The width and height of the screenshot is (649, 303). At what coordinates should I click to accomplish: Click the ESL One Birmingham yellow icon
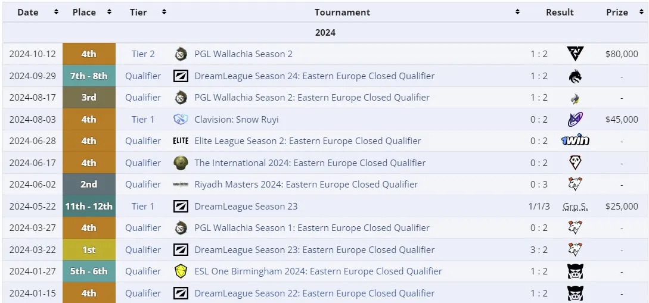tap(181, 271)
